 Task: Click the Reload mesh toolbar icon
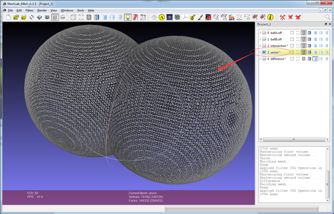(31, 17)
